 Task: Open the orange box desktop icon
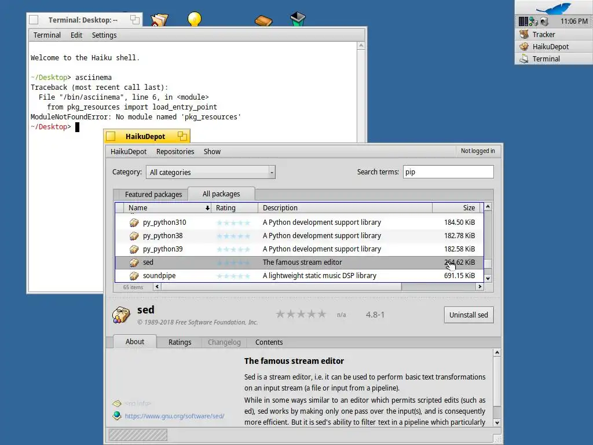(263, 20)
